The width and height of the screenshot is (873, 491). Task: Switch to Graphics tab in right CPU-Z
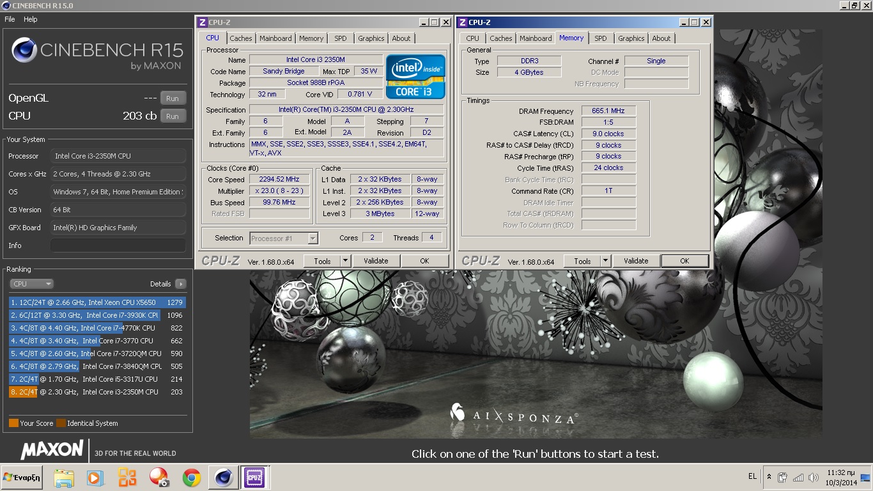pos(631,38)
